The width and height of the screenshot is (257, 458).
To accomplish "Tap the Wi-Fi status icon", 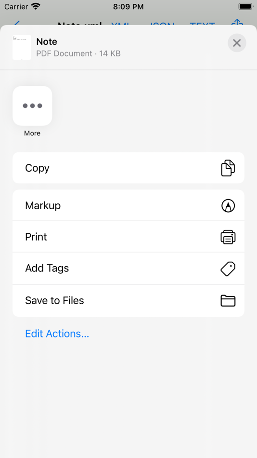I will tap(36, 6).
